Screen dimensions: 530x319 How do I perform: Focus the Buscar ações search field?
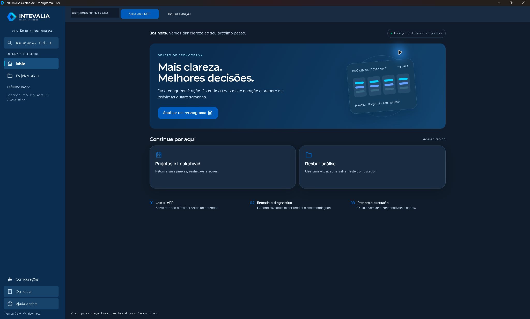tap(31, 43)
